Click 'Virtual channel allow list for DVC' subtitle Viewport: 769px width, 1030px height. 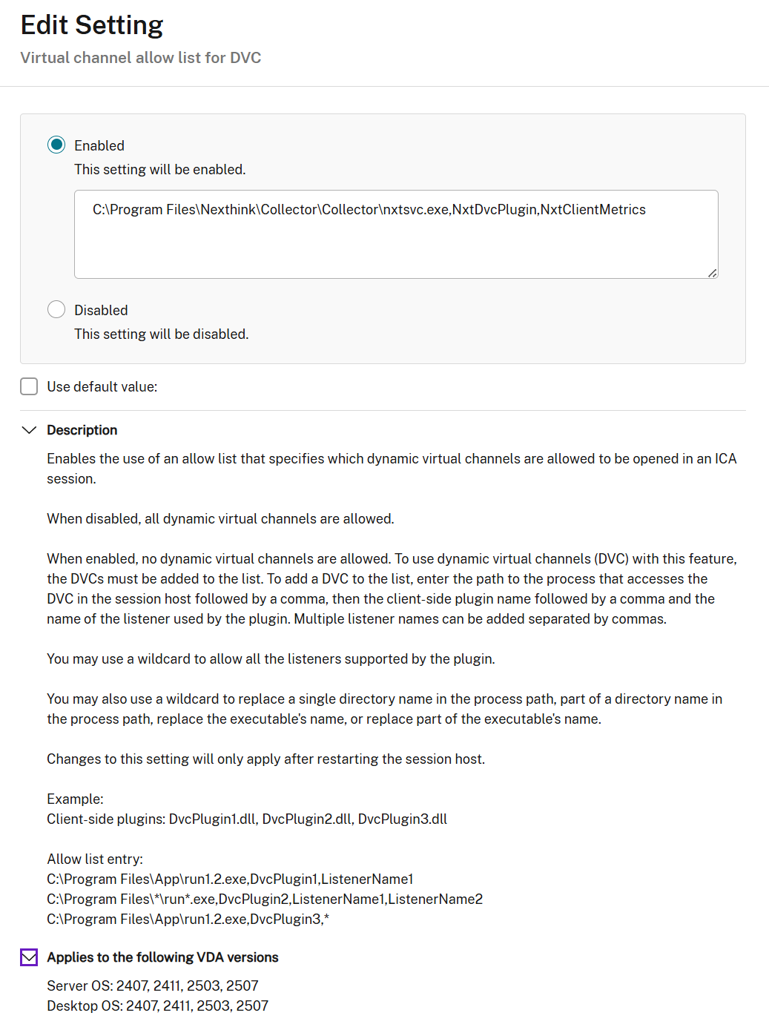point(141,58)
